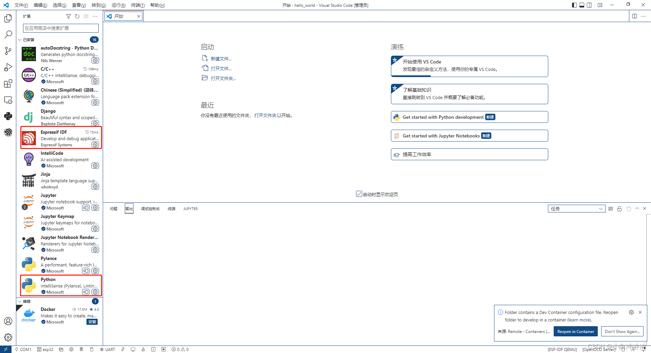Open Source Control view
651x353 pixels.
pyautogui.click(x=8, y=51)
